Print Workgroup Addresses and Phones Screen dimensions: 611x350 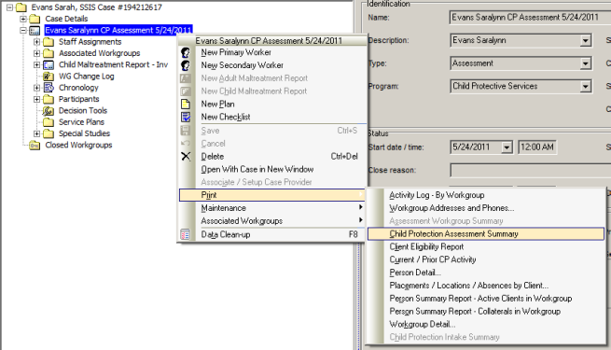click(486, 208)
